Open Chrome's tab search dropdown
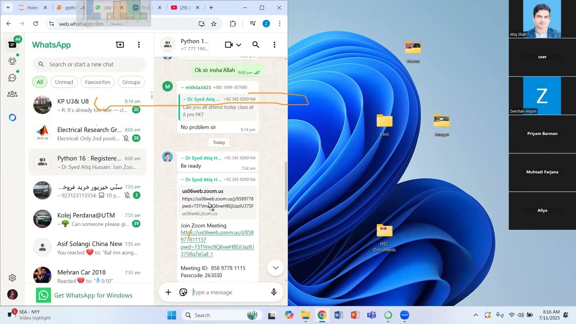This screenshot has height=324, width=576. (8, 8)
